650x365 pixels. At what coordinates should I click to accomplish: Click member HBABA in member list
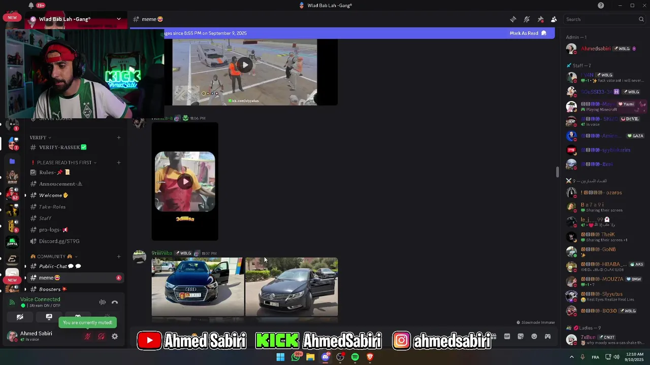605,266
